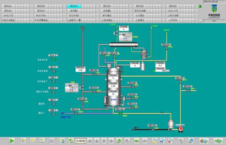Click the small box ending the first navigation row
This screenshot has height=145, width=226.
coord(196,6)
